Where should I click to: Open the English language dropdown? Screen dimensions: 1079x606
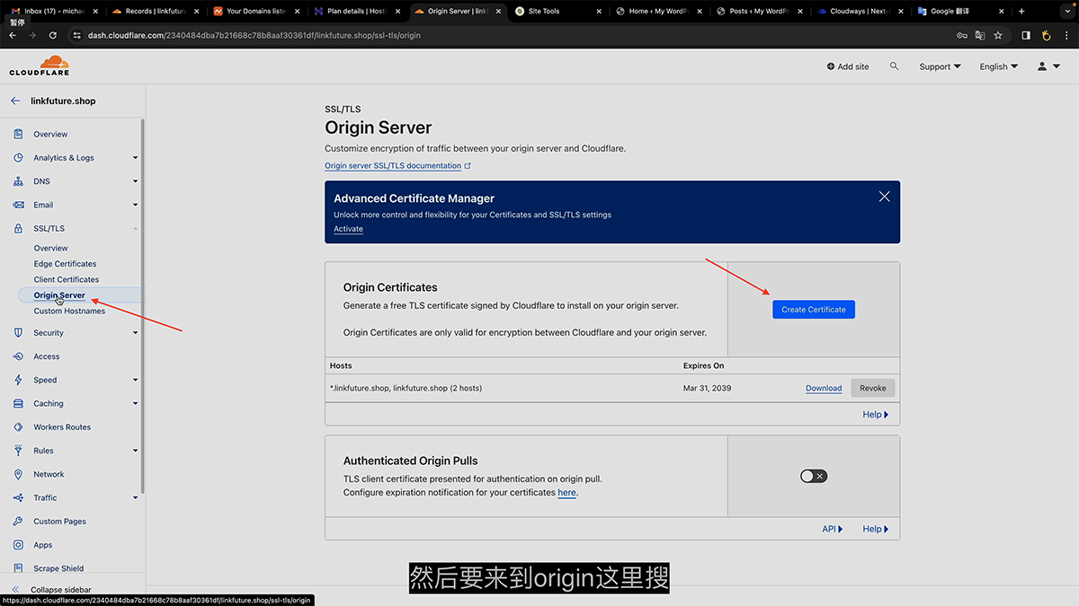coord(999,66)
